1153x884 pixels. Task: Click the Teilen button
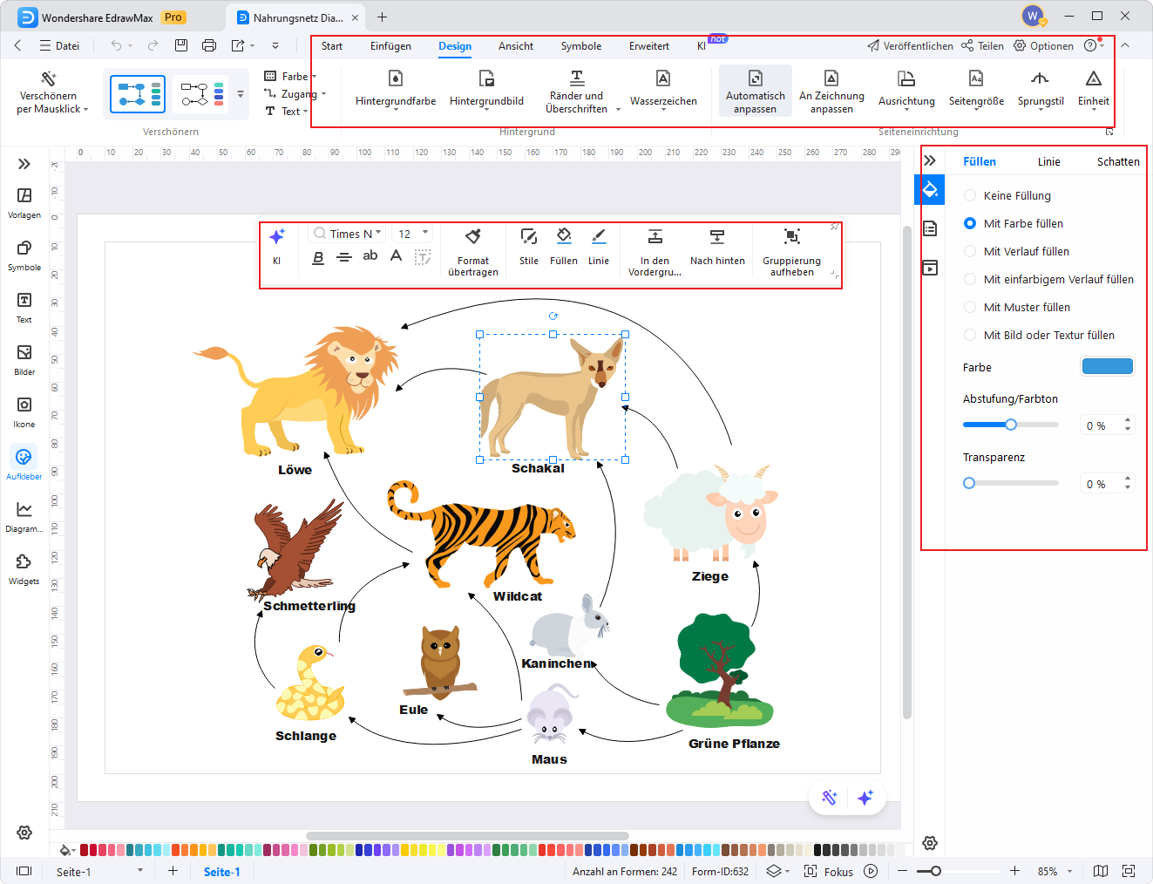pyautogui.click(x=982, y=45)
